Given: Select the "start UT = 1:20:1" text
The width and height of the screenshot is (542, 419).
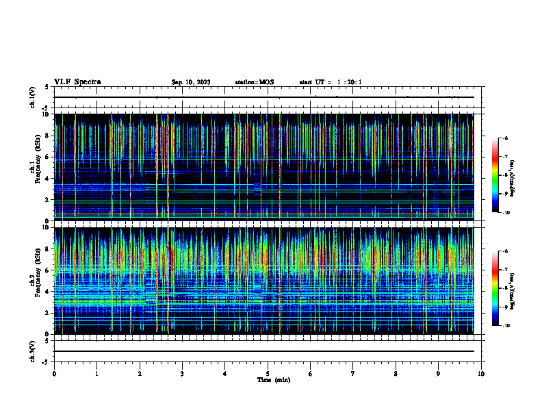Looking at the screenshot, I should click(x=331, y=82).
